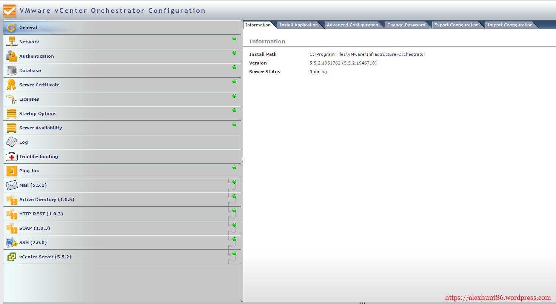Click the SOAP plug-in icon
The width and height of the screenshot is (556, 304).
tap(12, 228)
